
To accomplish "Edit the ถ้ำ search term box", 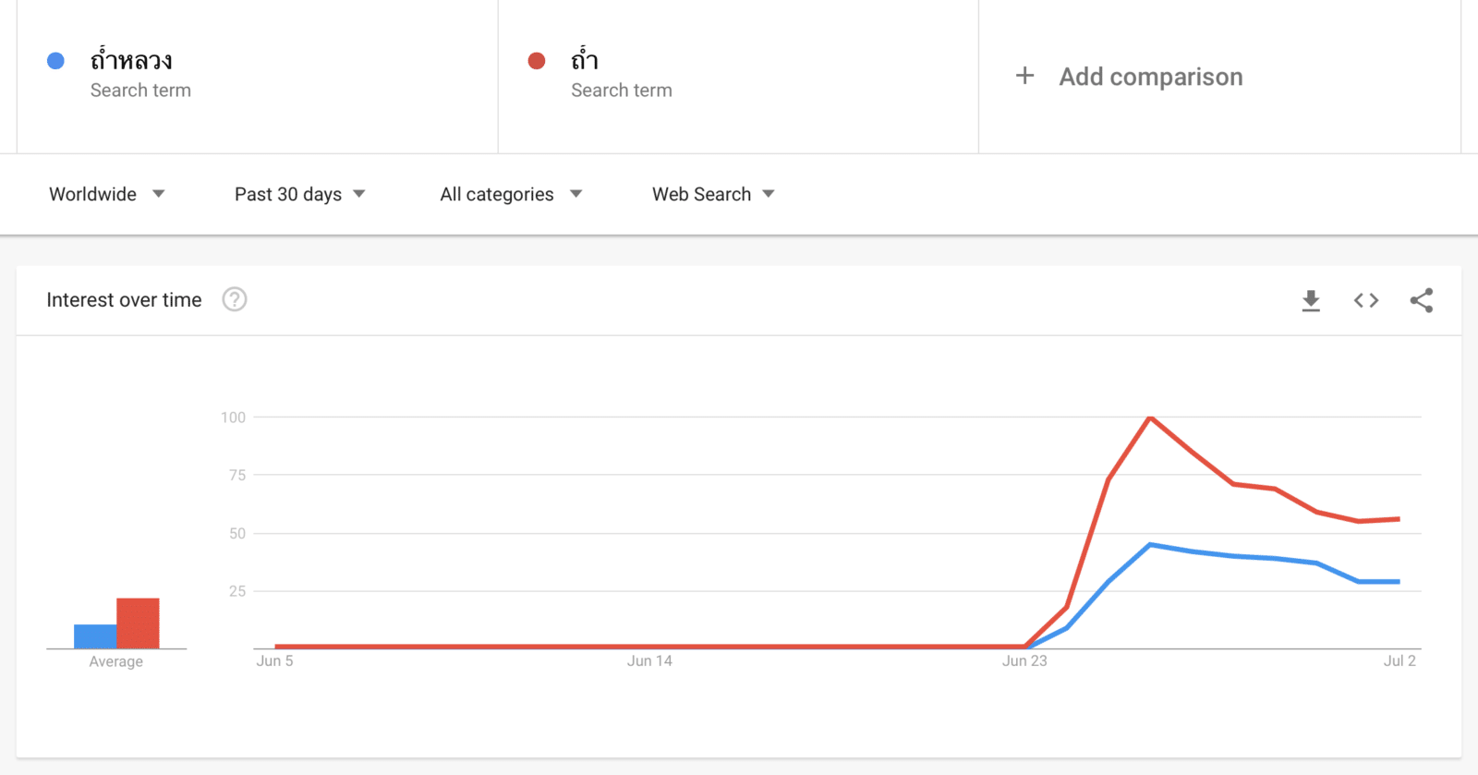I will coord(585,61).
